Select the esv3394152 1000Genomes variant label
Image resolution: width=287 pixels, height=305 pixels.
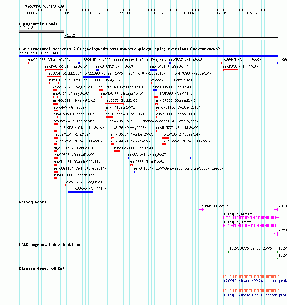122,60
